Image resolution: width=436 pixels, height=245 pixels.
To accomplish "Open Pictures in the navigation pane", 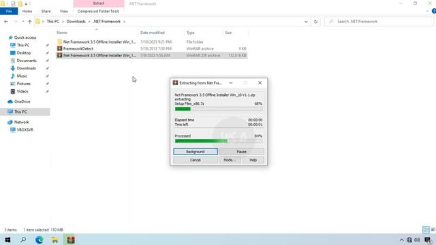I will pos(24,84).
